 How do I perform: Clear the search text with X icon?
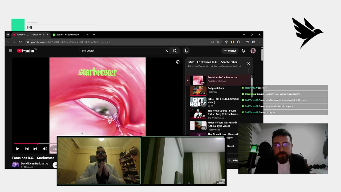pyautogui.click(x=167, y=51)
